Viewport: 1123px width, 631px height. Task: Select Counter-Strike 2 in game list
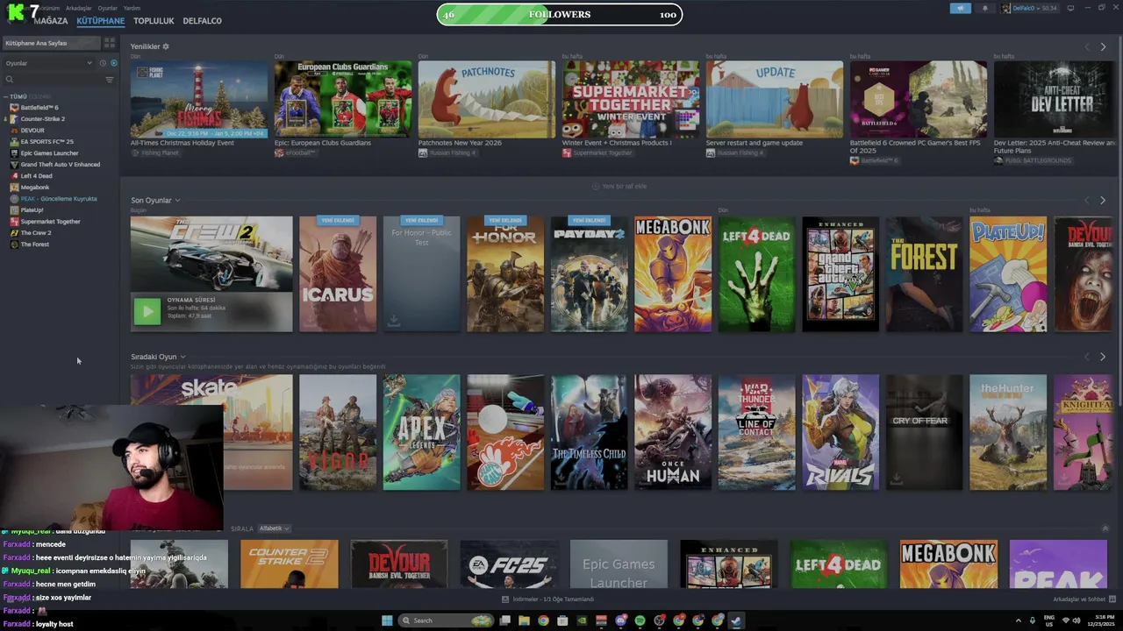pos(42,119)
